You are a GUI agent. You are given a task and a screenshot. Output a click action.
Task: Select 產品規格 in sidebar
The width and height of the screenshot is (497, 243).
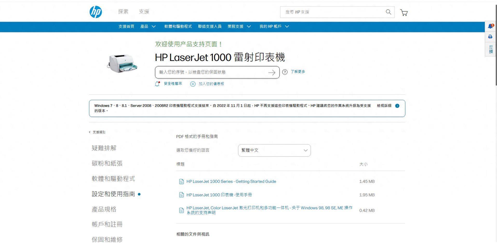[x=104, y=209]
